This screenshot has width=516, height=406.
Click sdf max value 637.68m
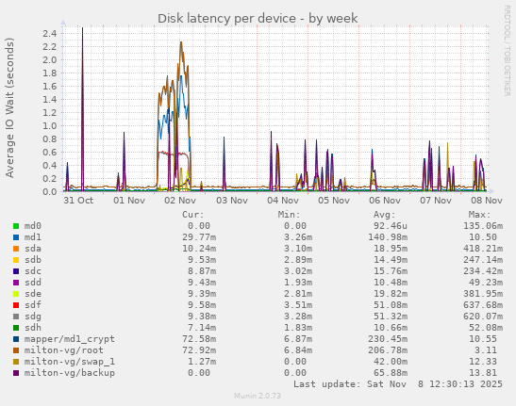tap(483, 305)
